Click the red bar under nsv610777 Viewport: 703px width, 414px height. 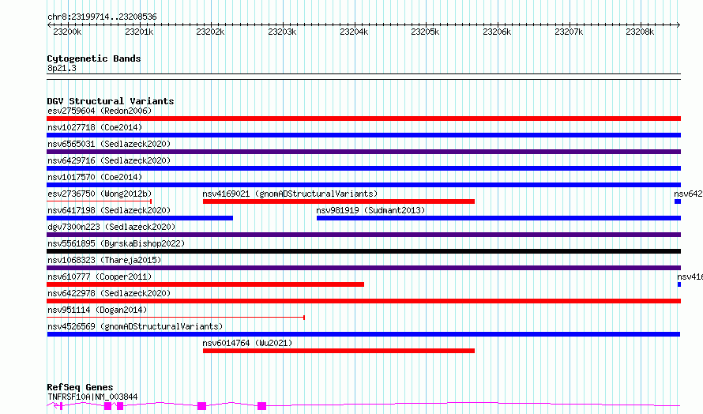point(205,284)
